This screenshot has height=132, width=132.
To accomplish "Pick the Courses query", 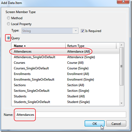I will 65,63.
